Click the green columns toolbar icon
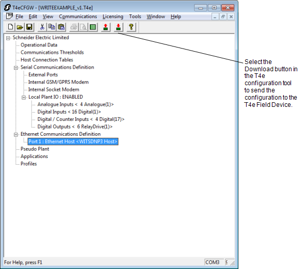The height and width of the screenshot is (269, 306). point(93,27)
